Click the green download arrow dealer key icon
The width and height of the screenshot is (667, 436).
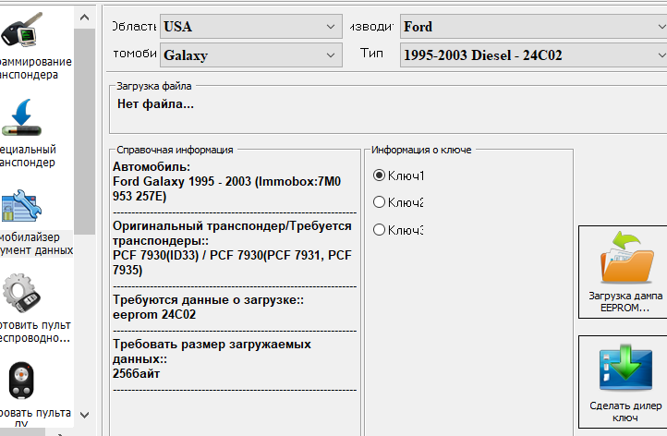625,368
